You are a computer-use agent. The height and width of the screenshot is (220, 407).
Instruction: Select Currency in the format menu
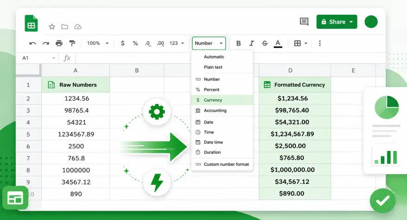click(x=222, y=100)
